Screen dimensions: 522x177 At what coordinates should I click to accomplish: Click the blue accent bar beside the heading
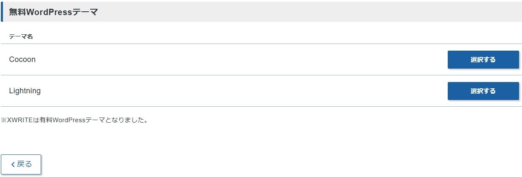click(2, 11)
